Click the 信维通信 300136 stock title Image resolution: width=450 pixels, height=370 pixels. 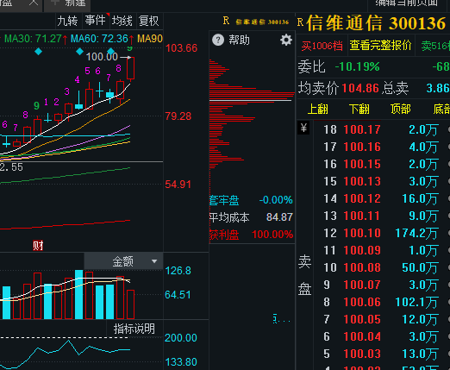click(376, 23)
